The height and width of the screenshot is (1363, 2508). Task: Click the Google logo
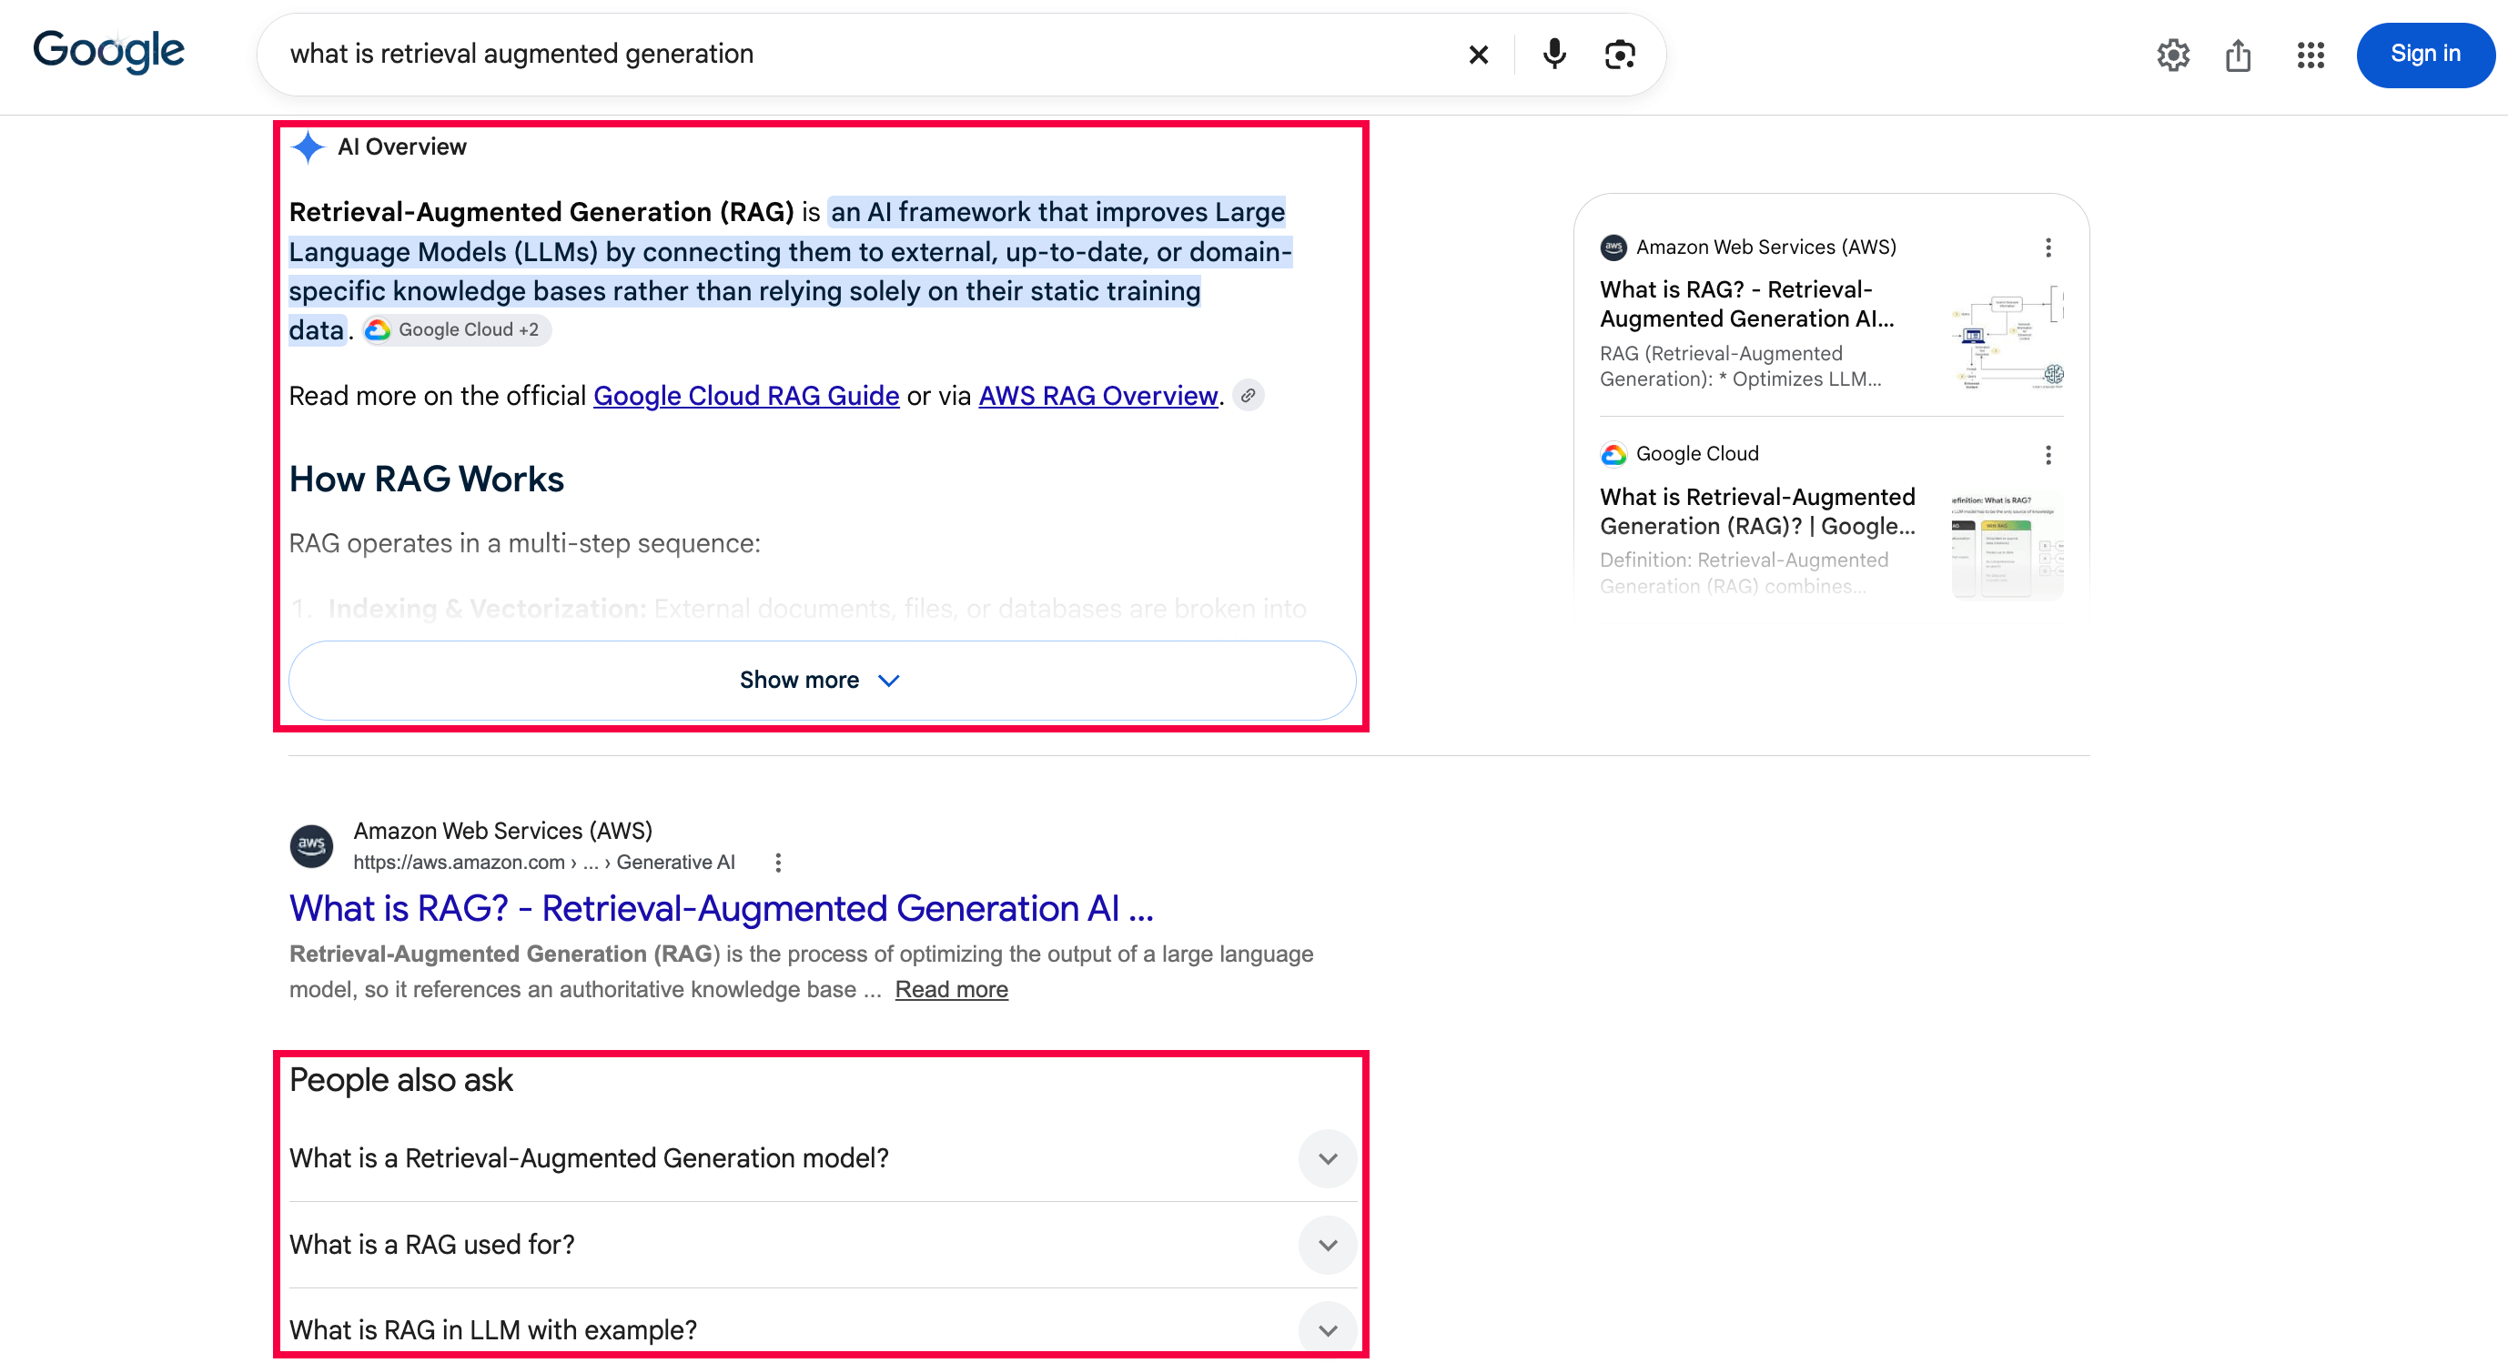(x=108, y=52)
